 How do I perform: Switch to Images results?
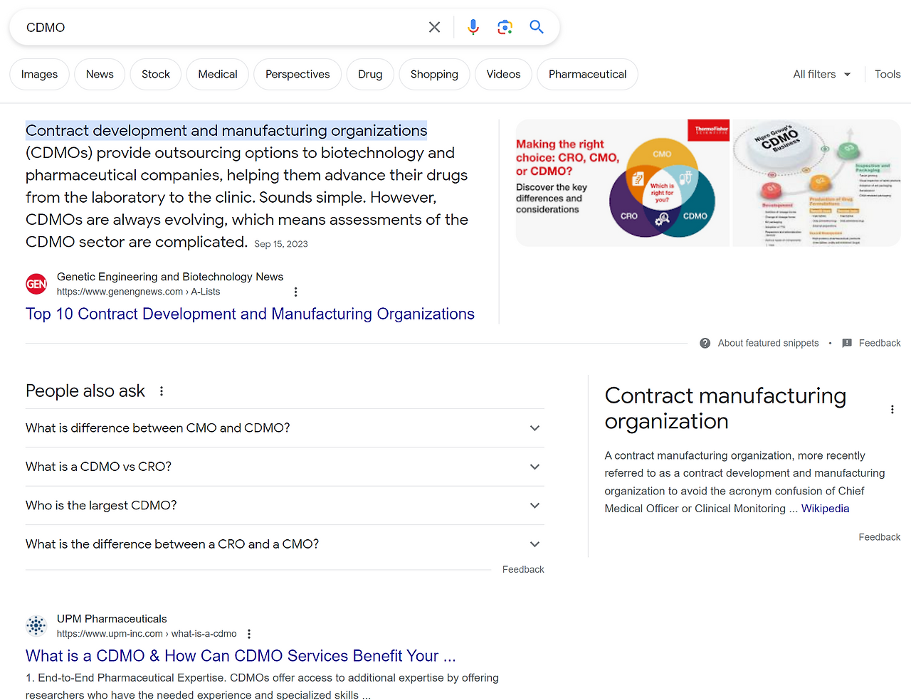[39, 74]
